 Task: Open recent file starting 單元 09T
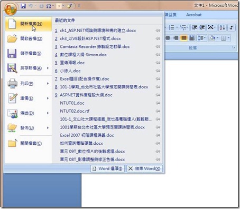click(107, 152)
